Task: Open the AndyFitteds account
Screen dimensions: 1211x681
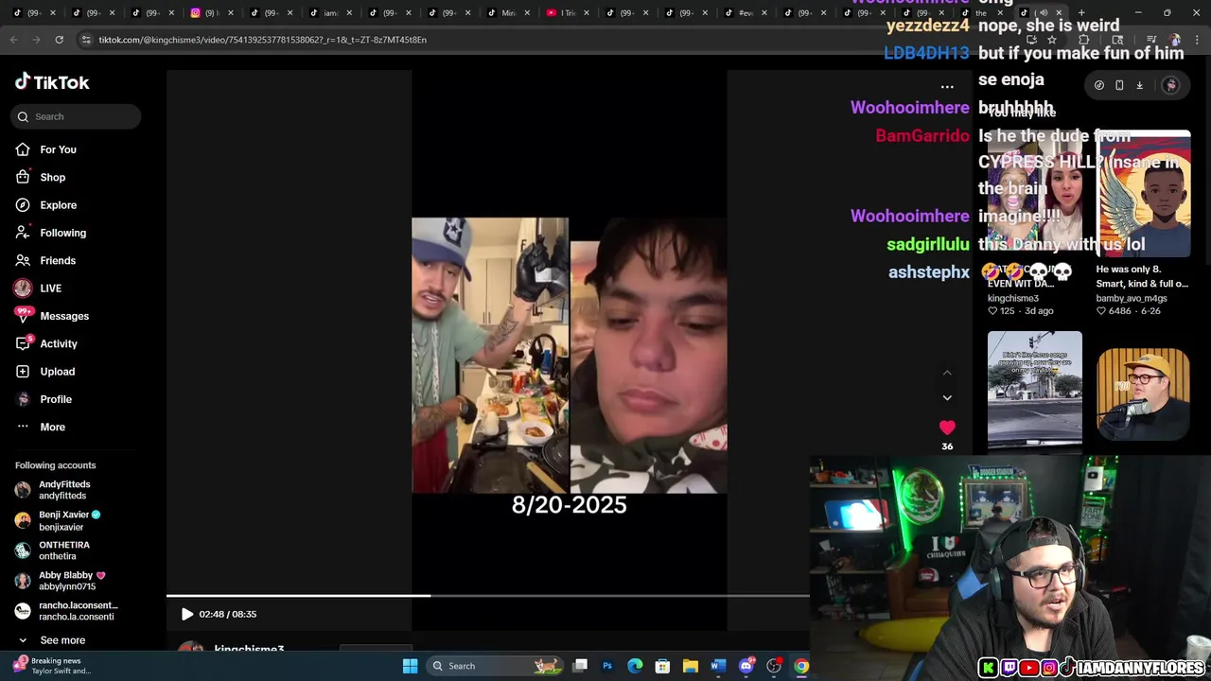Action: [x=64, y=490]
